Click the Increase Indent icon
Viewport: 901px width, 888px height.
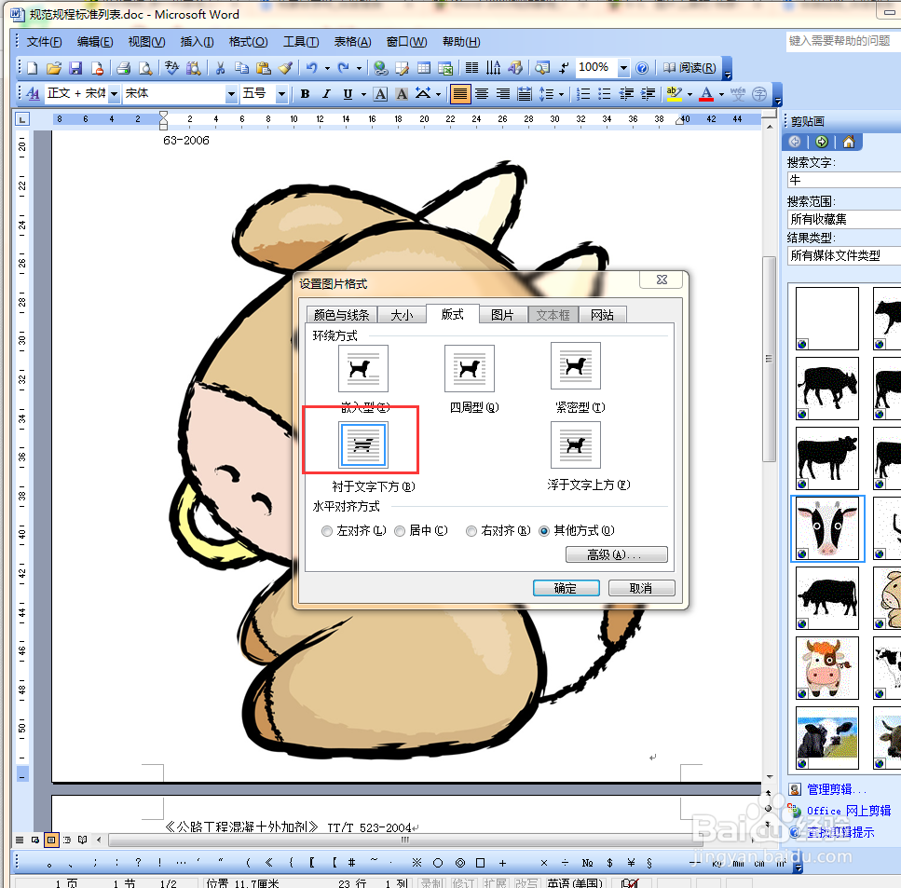648,94
